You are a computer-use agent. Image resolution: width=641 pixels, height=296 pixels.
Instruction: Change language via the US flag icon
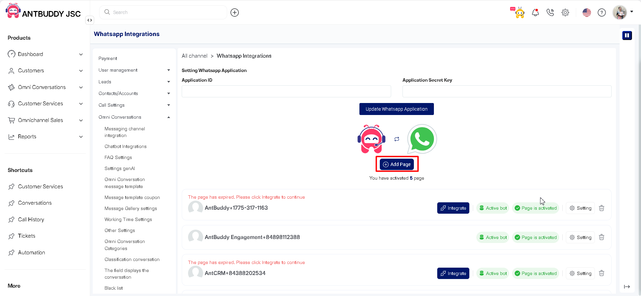tap(587, 13)
